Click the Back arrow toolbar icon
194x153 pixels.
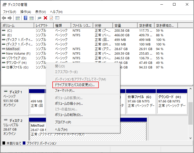[x=4, y=18]
